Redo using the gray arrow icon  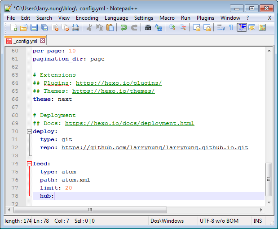click(134, 28)
